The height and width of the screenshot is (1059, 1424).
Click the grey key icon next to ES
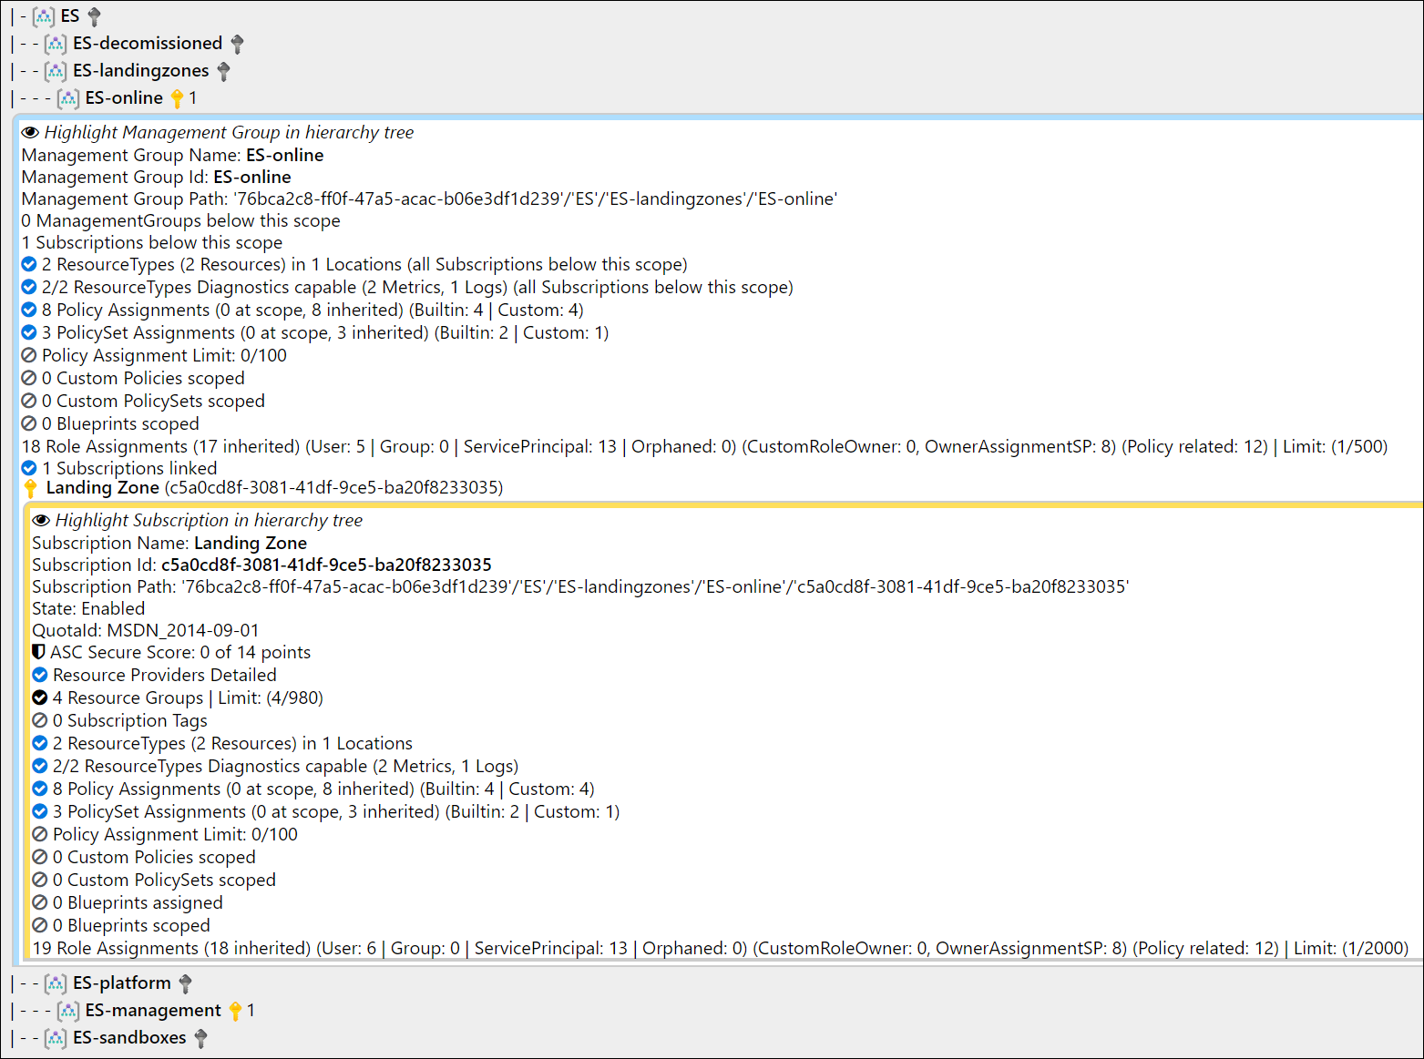tap(94, 16)
